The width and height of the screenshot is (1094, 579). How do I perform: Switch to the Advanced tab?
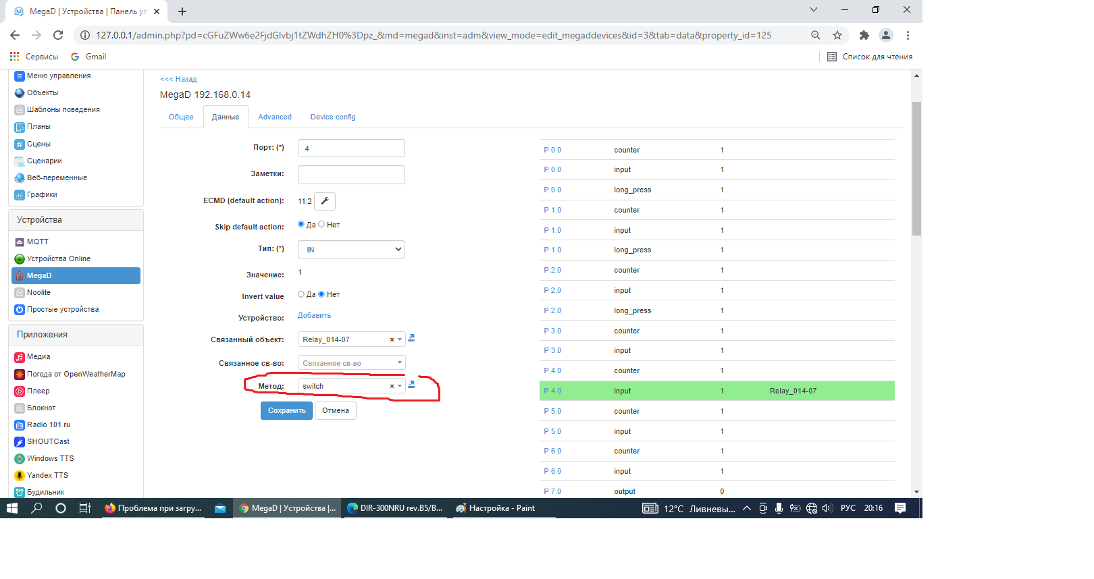pyautogui.click(x=275, y=117)
